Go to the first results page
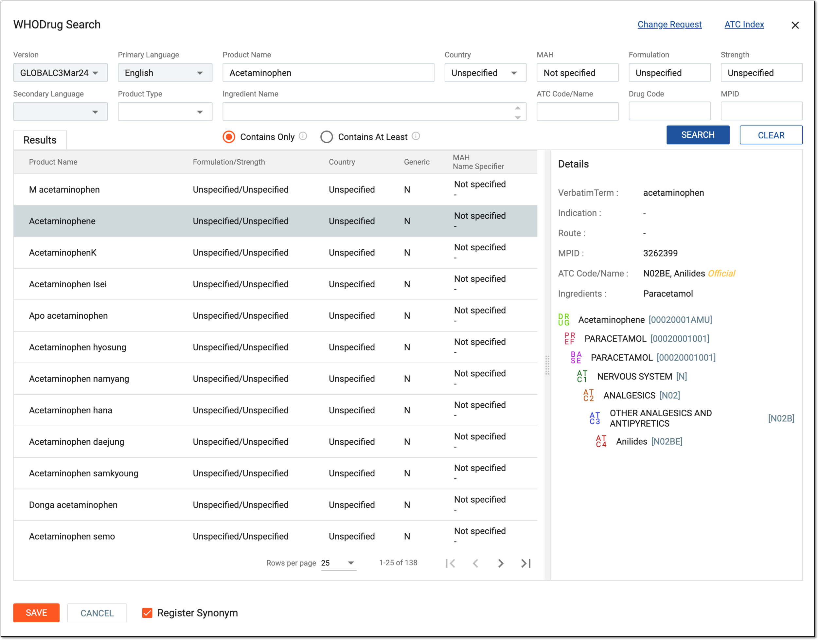This screenshot has height=640, width=818. [x=451, y=563]
